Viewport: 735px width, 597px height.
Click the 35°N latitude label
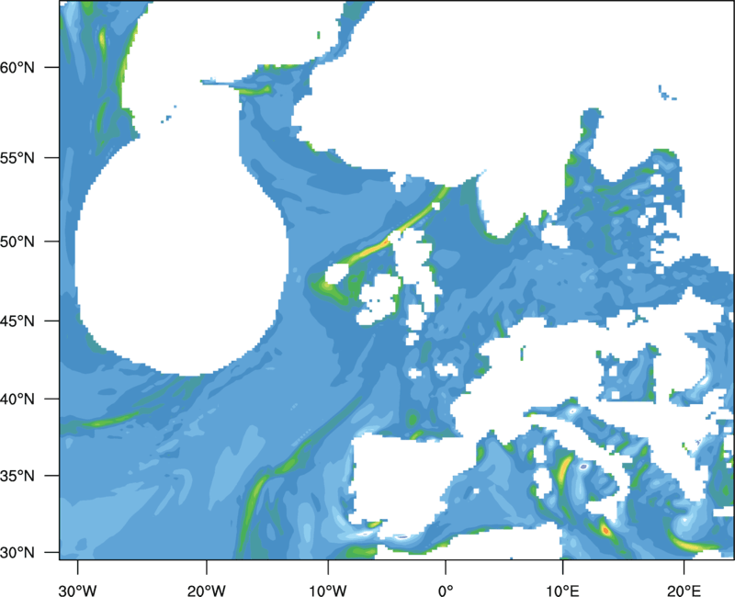coord(17,476)
